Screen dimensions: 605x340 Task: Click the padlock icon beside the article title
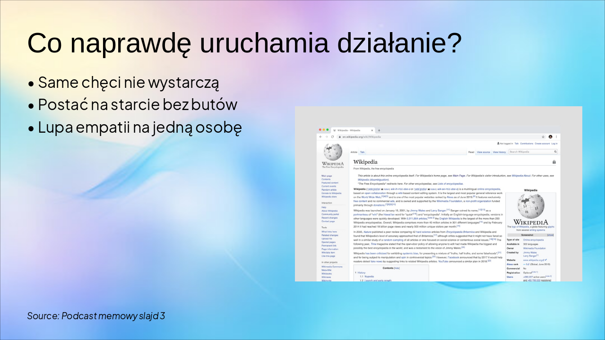(554, 162)
